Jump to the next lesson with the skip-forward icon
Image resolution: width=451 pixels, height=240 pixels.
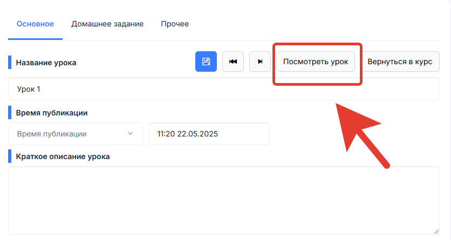(x=260, y=61)
